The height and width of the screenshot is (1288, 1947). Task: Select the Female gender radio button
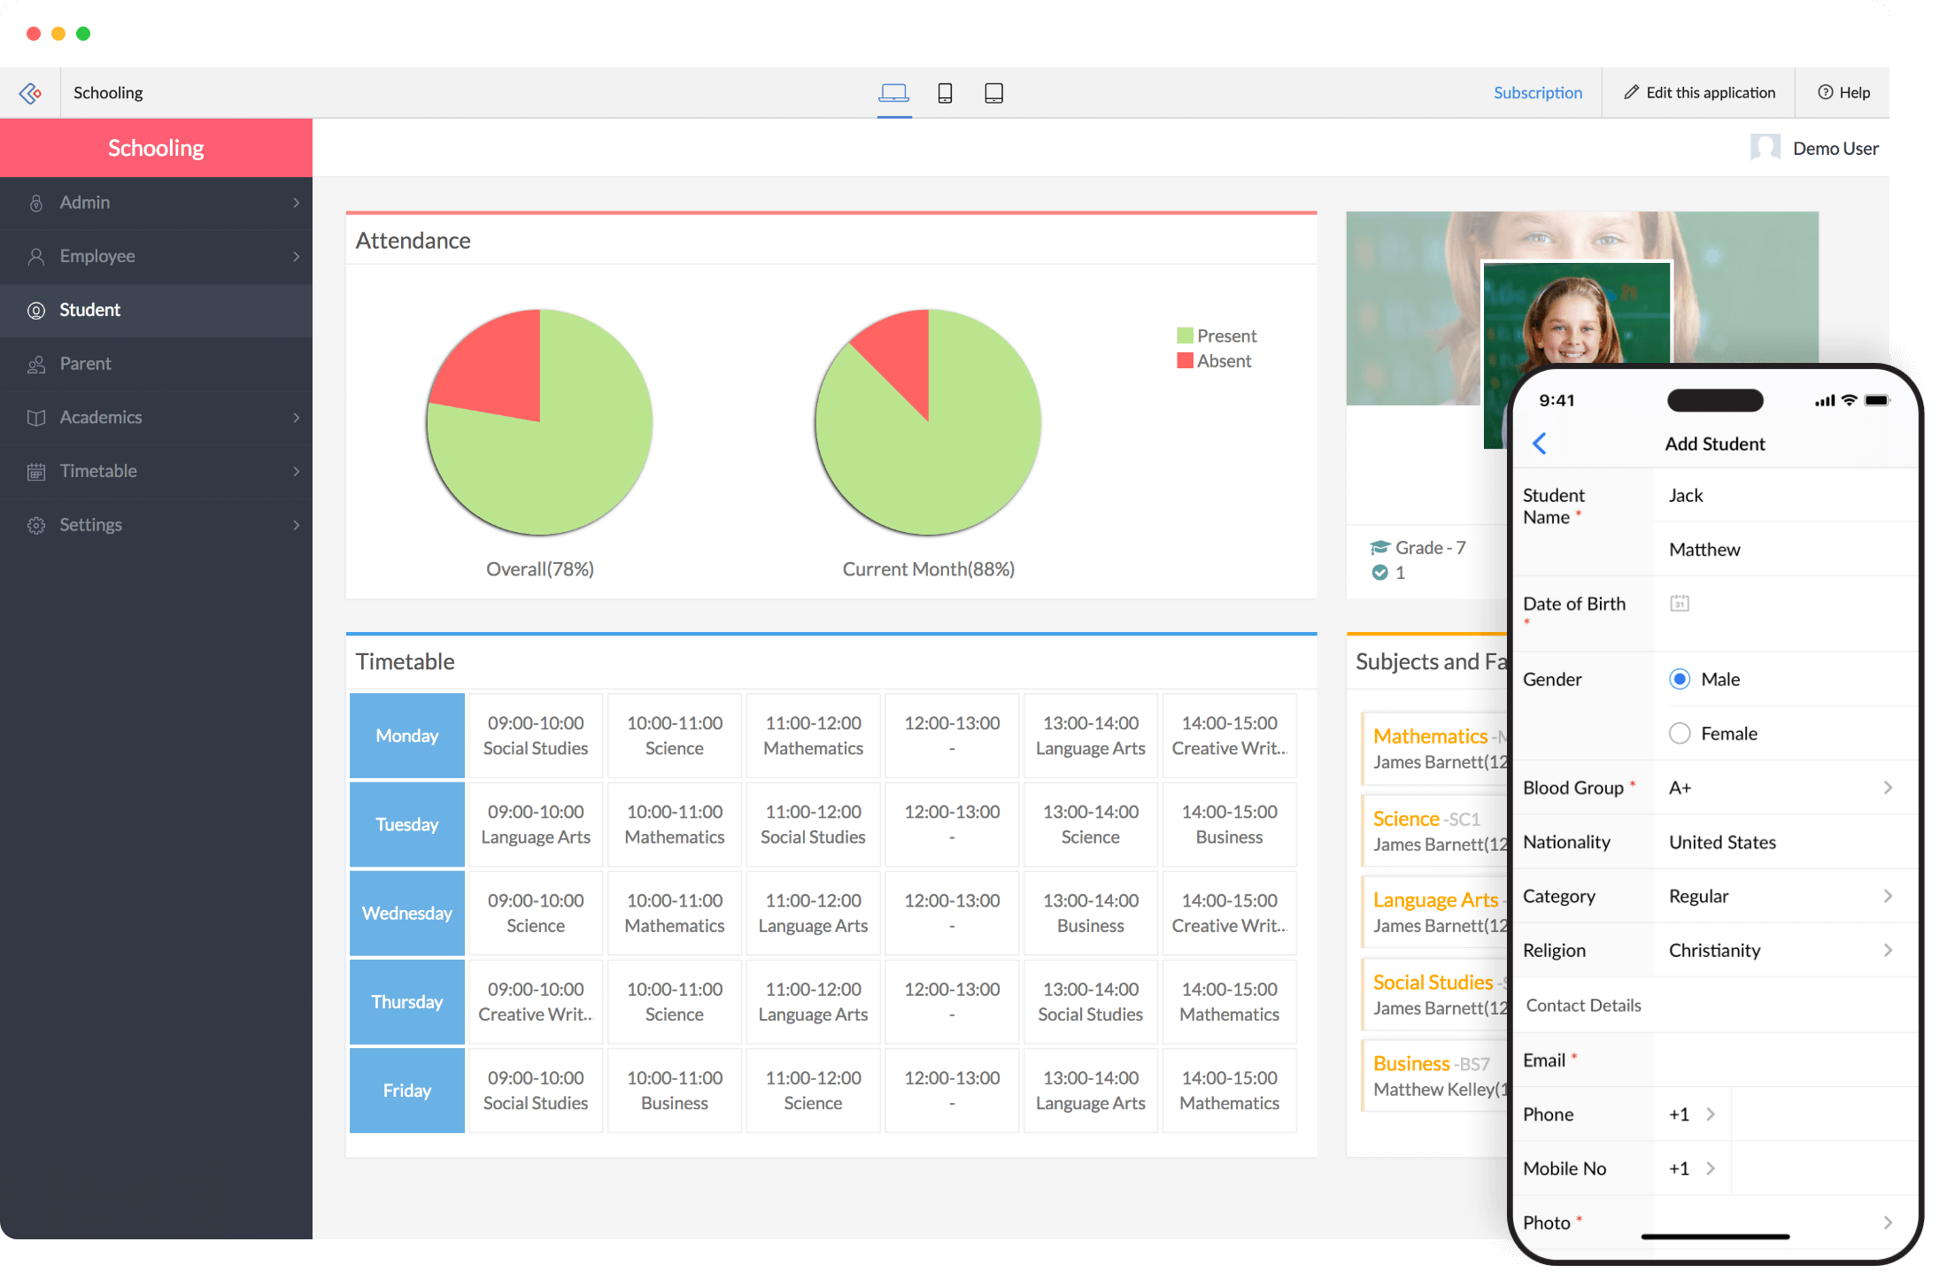pos(1680,733)
